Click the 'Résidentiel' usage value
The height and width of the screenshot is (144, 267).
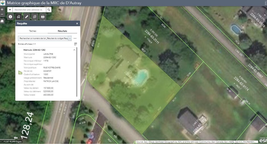[48, 78]
